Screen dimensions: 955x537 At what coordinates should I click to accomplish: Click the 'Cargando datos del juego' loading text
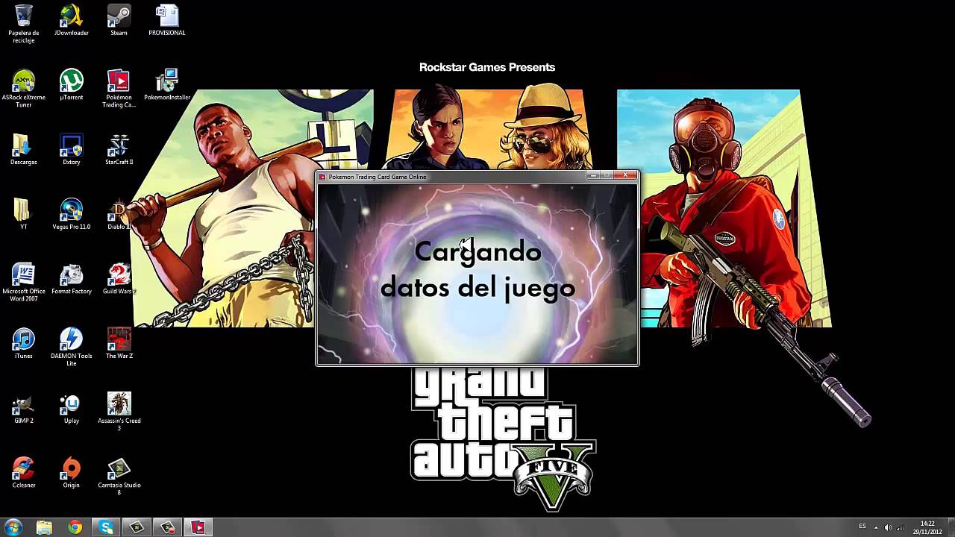pyautogui.click(x=477, y=269)
